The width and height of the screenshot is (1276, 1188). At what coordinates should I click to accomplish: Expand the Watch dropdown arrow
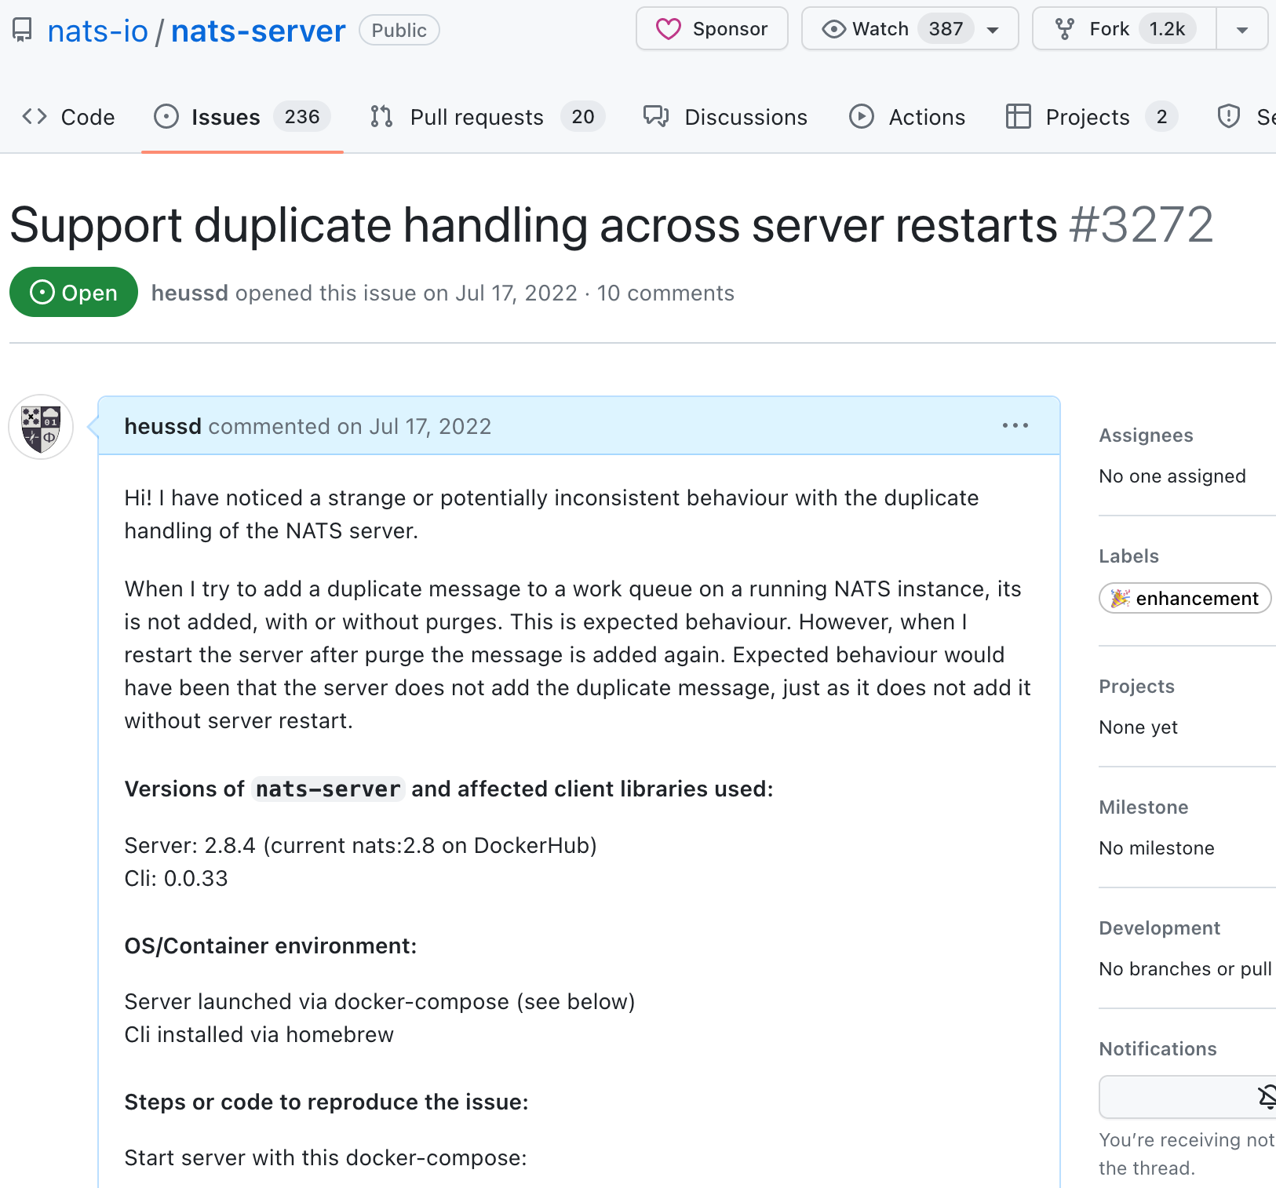[993, 30]
